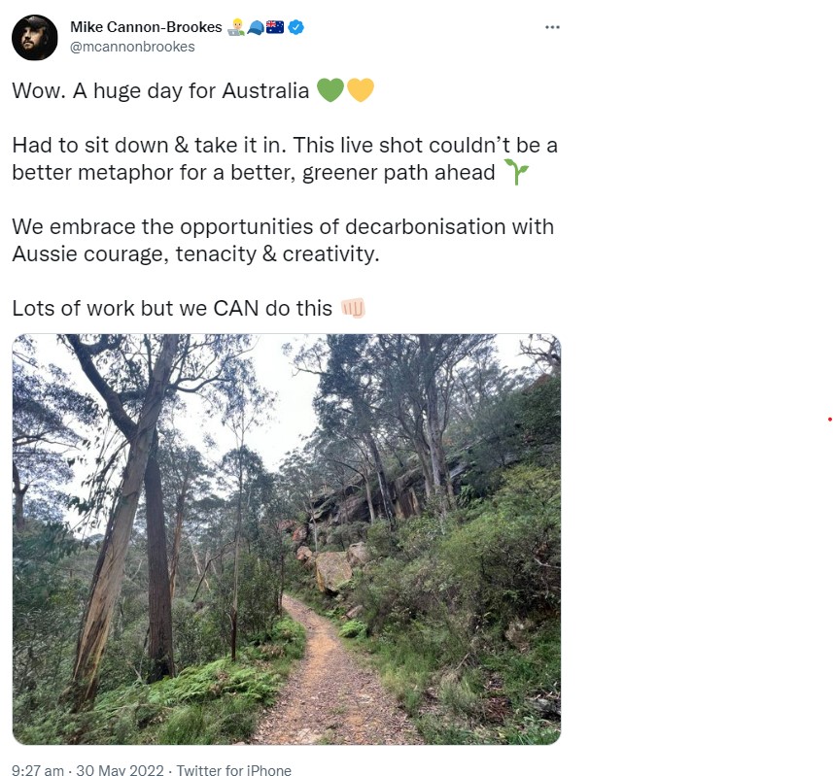Click the 'Had to sit down' paragraph
The height and width of the screenshot is (776, 833).
click(286, 158)
